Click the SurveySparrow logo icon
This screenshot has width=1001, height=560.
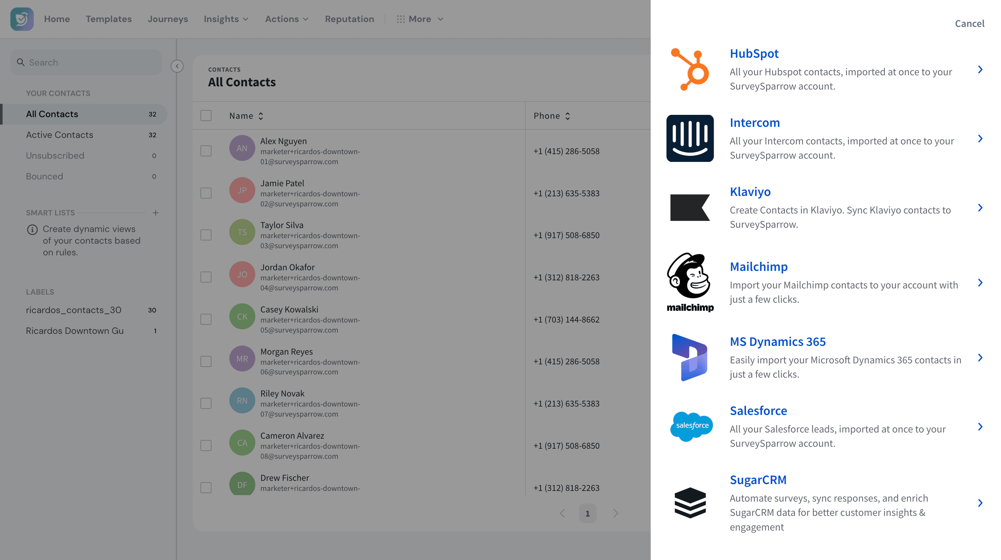[x=22, y=18]
